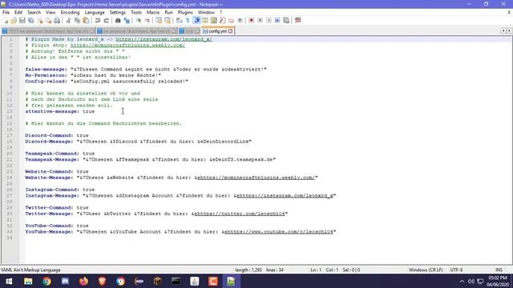Click the Paste toolbar icon
This screenshot has width=513, height=288.
click(86, 20)
